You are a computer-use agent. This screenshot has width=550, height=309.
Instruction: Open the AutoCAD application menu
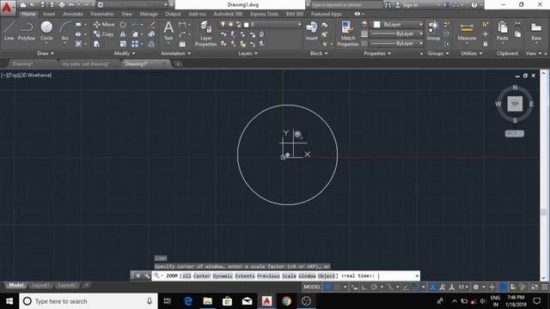pos(7,7)
